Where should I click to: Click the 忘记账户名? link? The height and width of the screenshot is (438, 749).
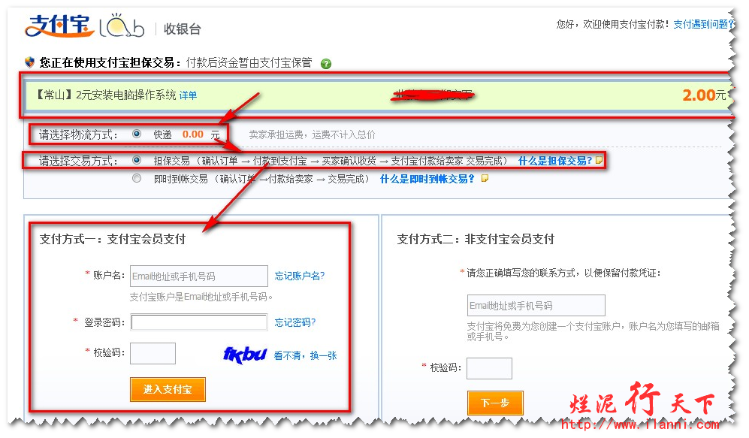tap(300, 276)
